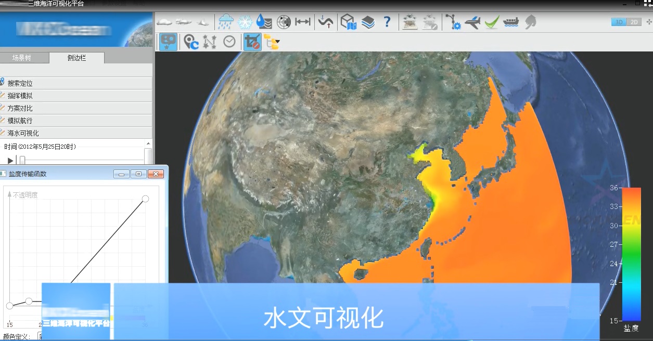Click the sidebar scrollbar up arrow
This screenshot has height=341, width=653.
pos(148,144)
